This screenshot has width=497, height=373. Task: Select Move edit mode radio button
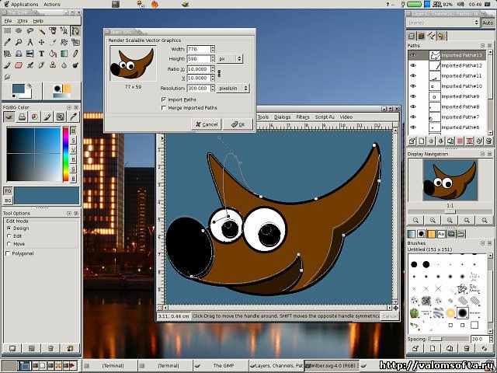(9, 244)
